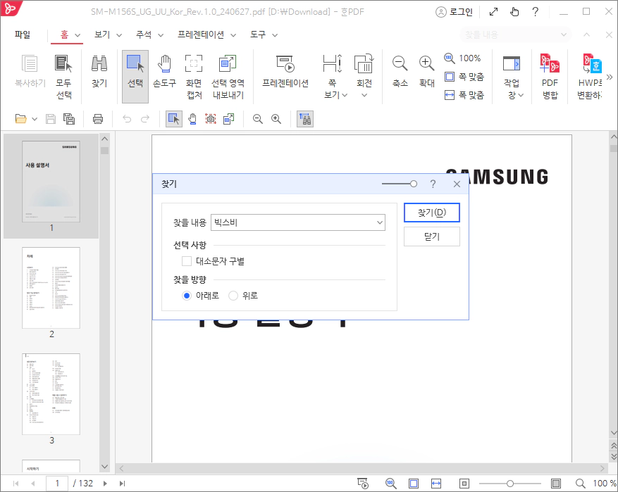Viewport: 618px width, 492px height.
Task: Open the 주석 ribbon tab
Action: [x=144, y=34]
